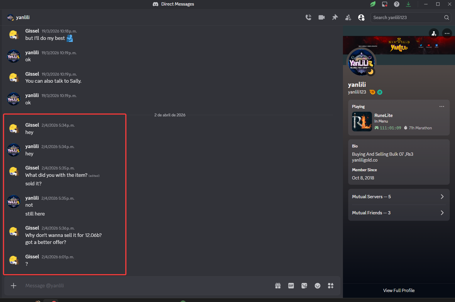Screen dimensions: 455x302
Task: Send a gift using the gift icon
Action: point(278,286)
